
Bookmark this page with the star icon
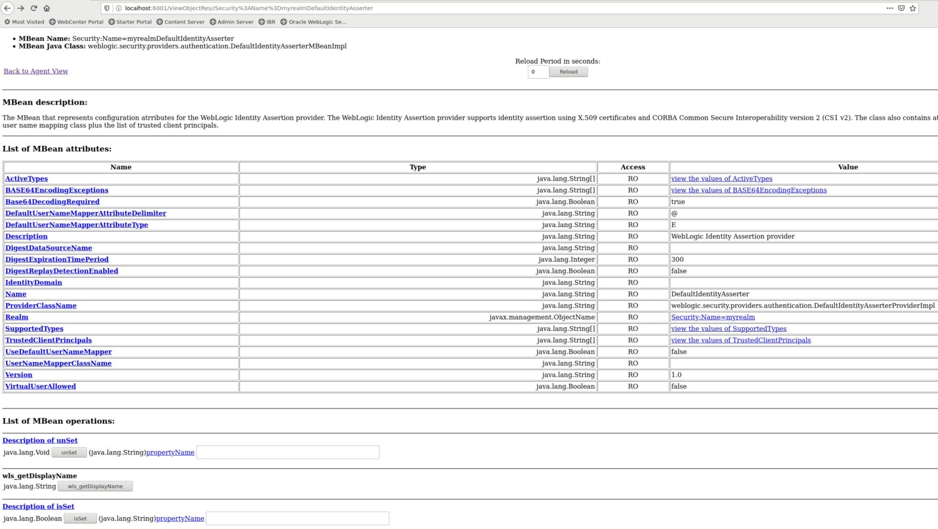point(912,8)
